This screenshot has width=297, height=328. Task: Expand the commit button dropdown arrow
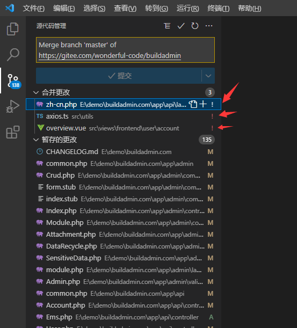click(208, 76)
